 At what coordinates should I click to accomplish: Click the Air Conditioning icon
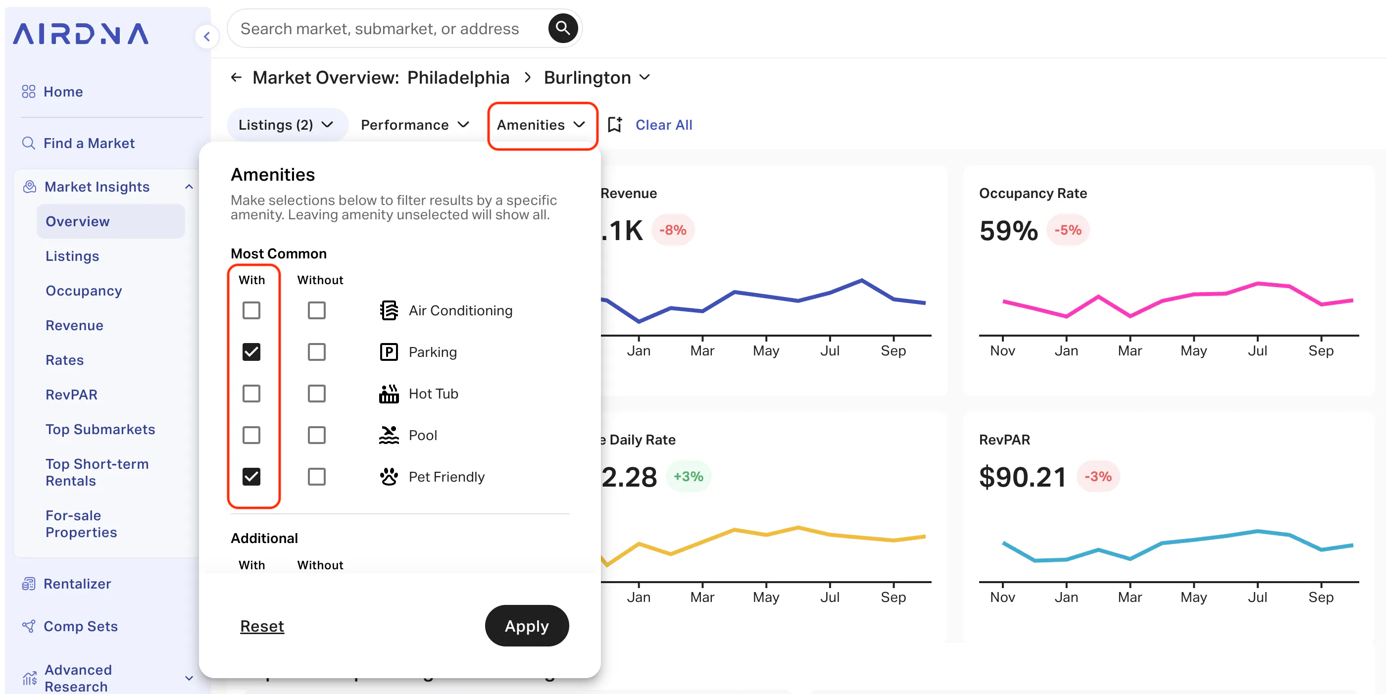389,310
